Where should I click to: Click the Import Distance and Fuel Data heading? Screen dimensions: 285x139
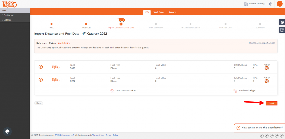70,34
